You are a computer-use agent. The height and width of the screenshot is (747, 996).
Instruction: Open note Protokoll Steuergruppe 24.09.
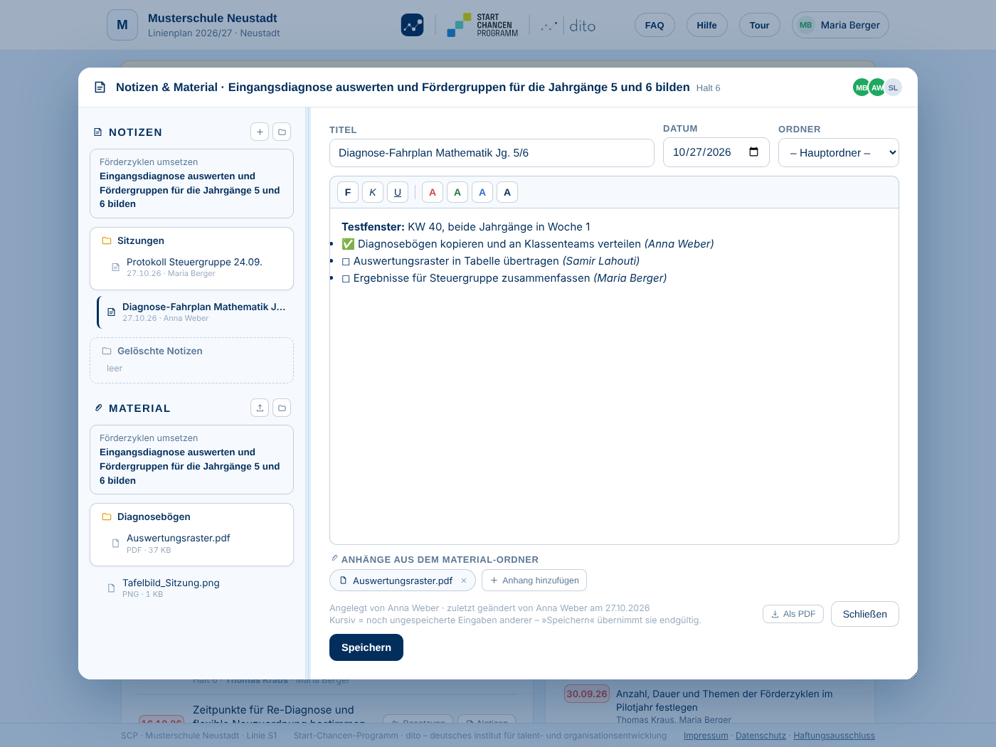coord(192,267)
